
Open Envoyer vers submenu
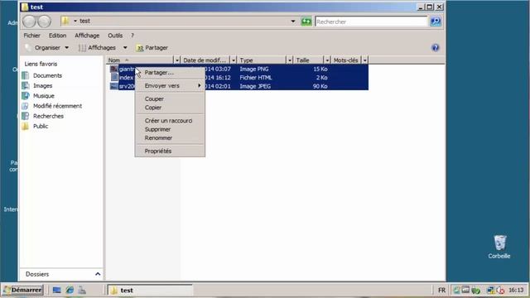point(170,85)
